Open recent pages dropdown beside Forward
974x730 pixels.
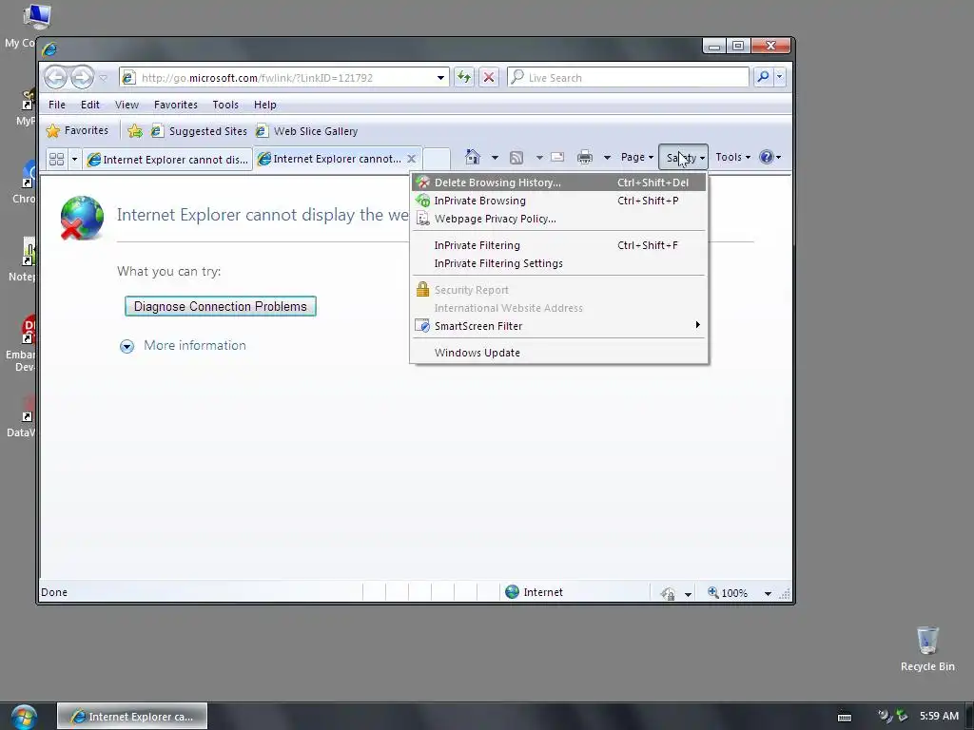pos(104,78)
